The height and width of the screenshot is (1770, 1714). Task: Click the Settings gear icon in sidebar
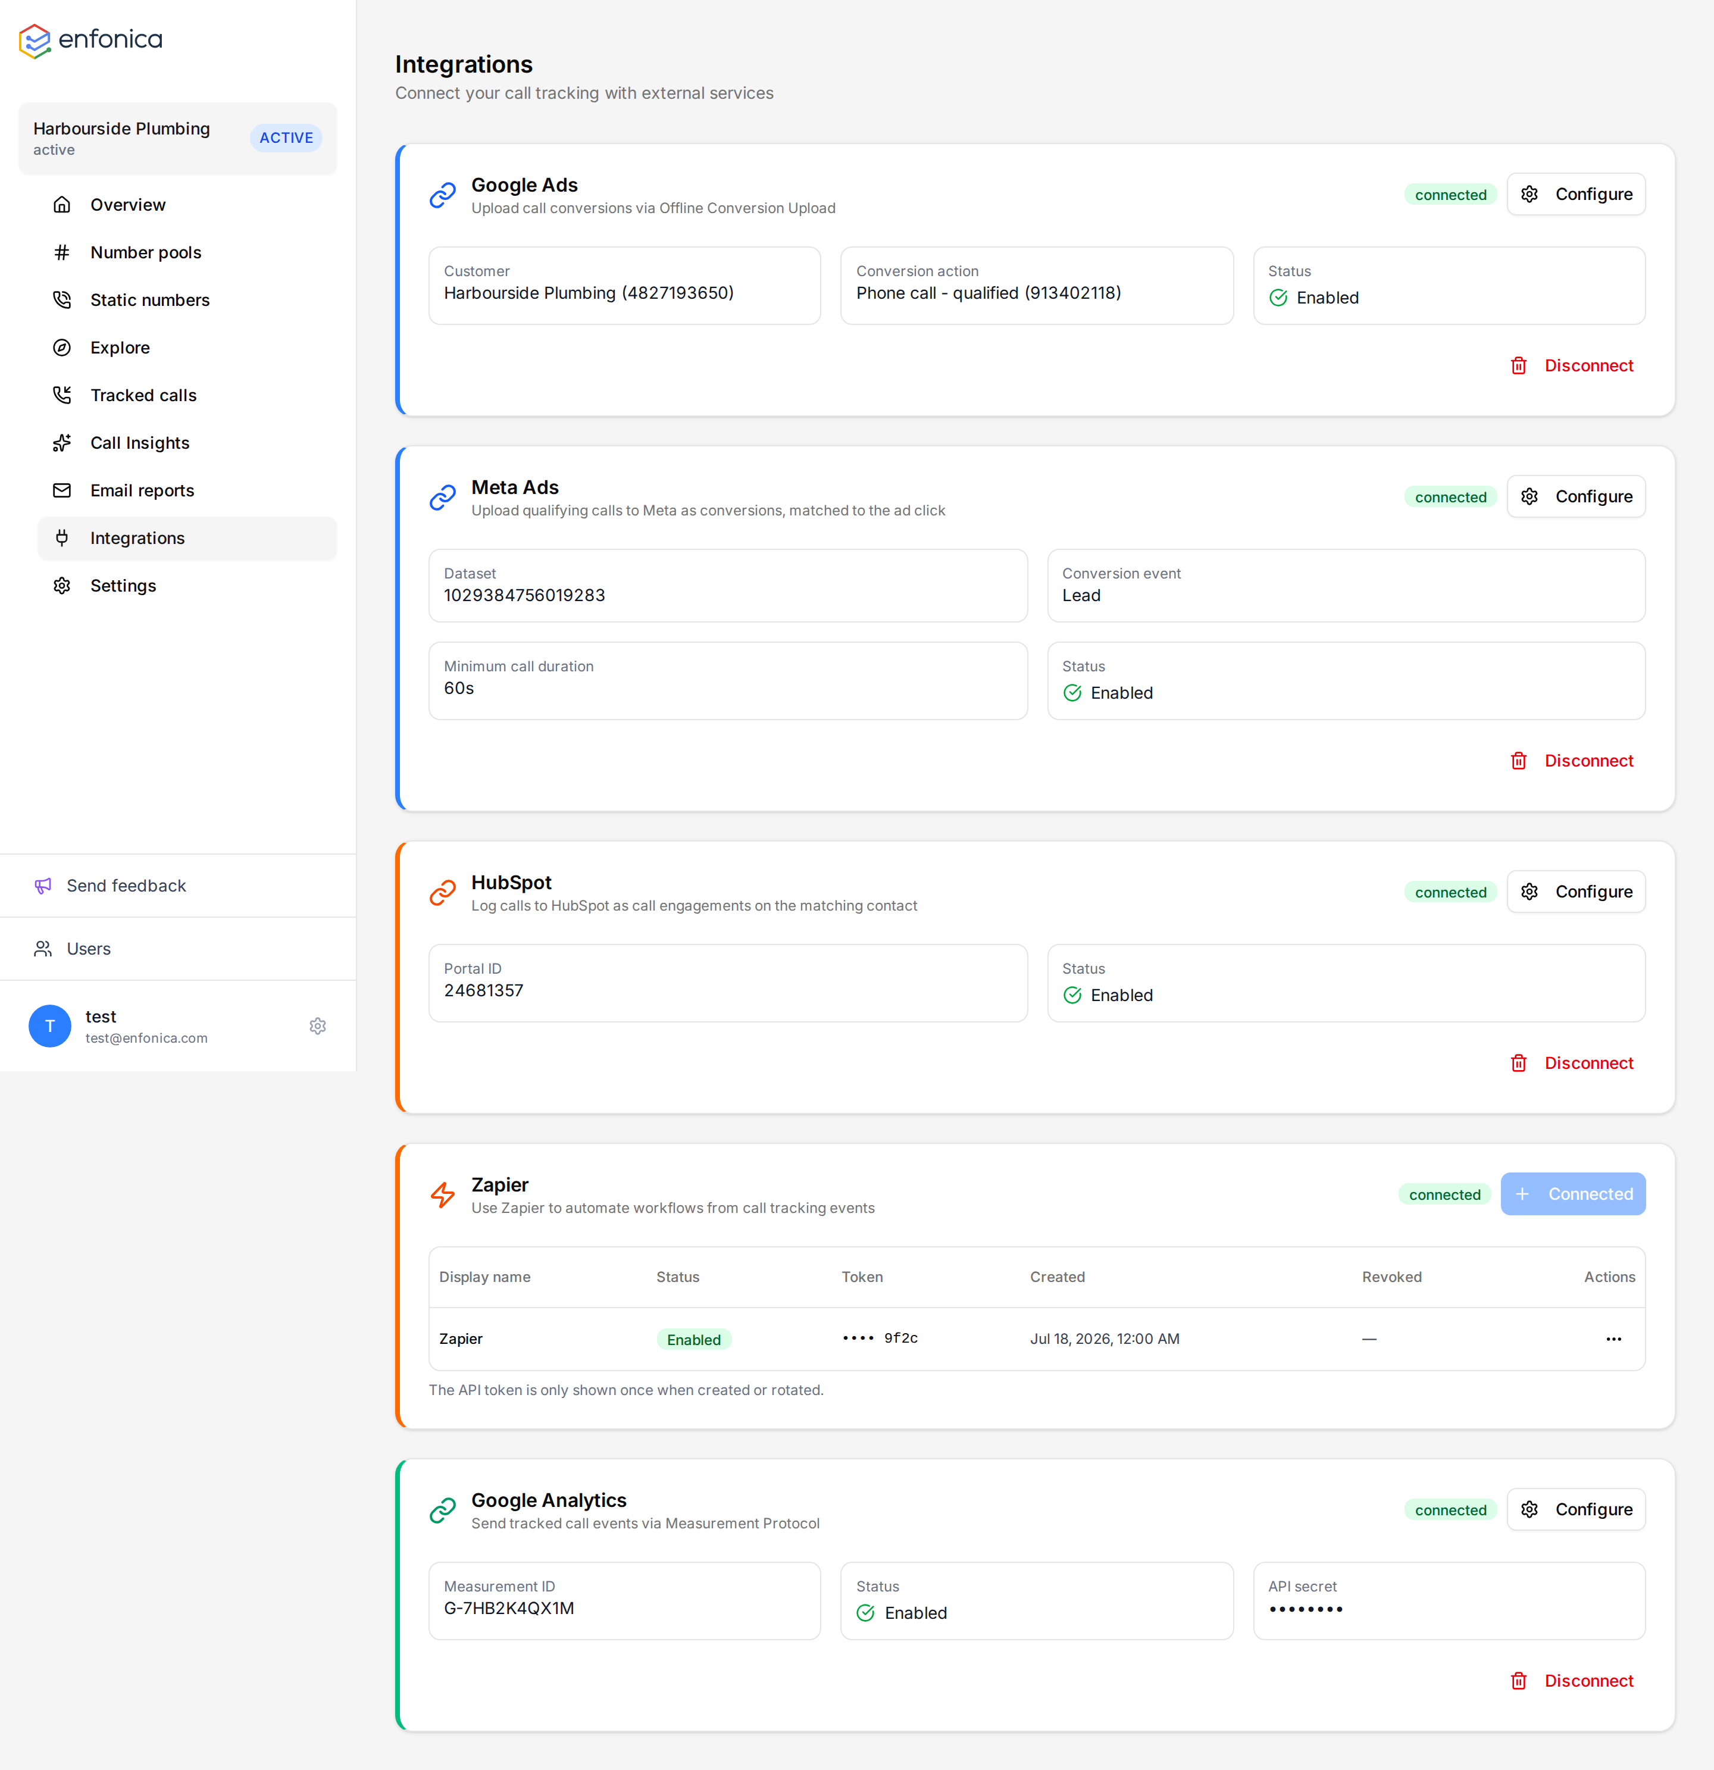click(x=61, y=586)
